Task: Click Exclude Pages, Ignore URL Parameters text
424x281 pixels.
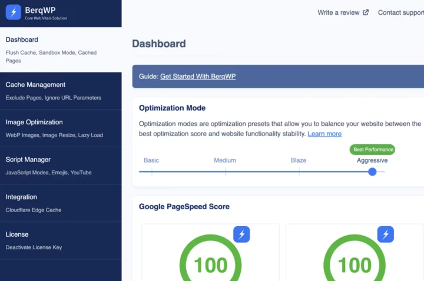Action: pos(53,98)
